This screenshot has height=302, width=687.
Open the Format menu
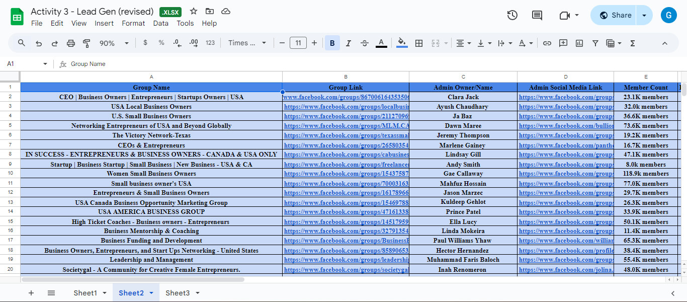(133, 23)
